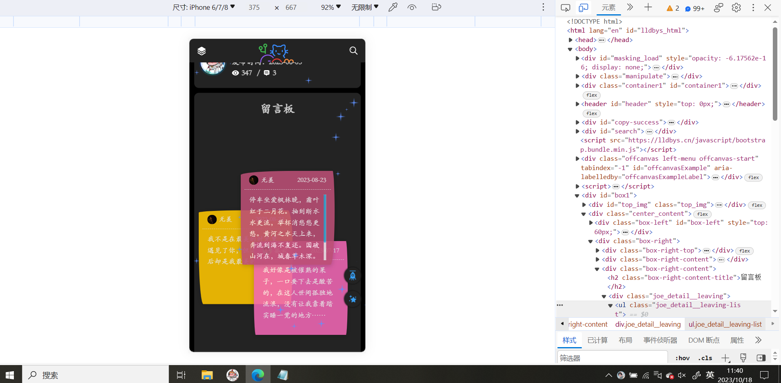Toggle the .cls classes panel
The image size is (781, 383).
(x=705, y=358)
